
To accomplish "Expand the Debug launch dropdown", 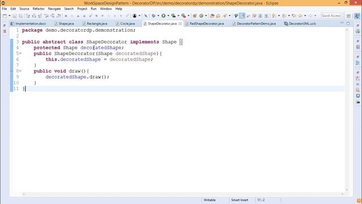I will pyautogui.click(x=158, y=16).
